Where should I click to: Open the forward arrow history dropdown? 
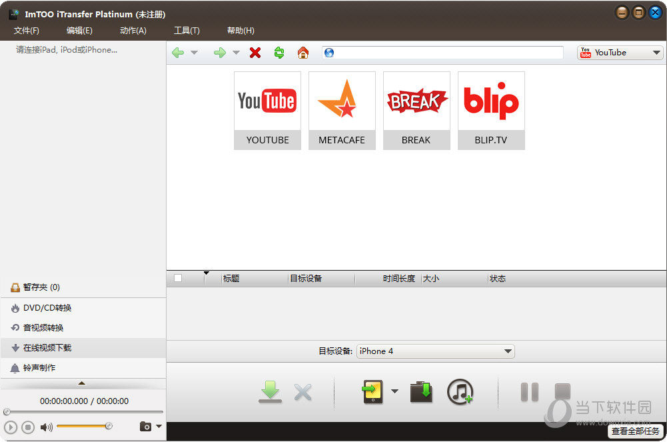[236, 53]
